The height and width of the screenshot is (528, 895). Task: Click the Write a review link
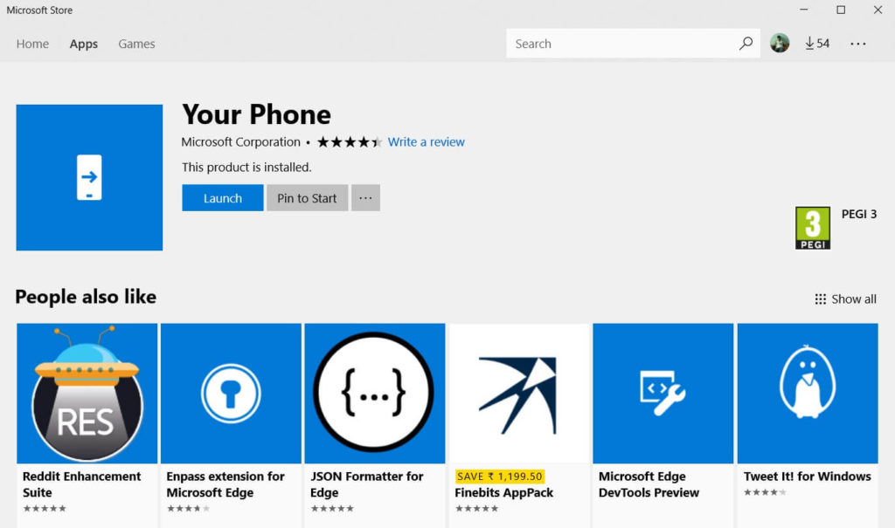pyautogui.click(x=427, y=141)
